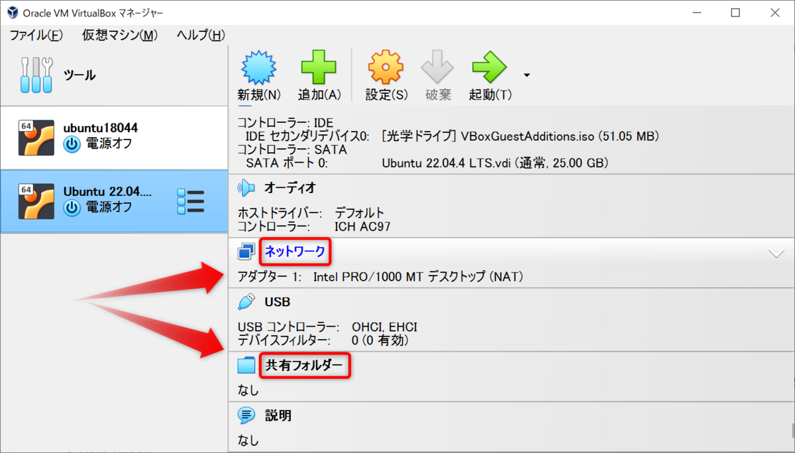Click the Intel PRO/1000 MT adapter text
795x453 pixels.
click(x=418, y=276)
